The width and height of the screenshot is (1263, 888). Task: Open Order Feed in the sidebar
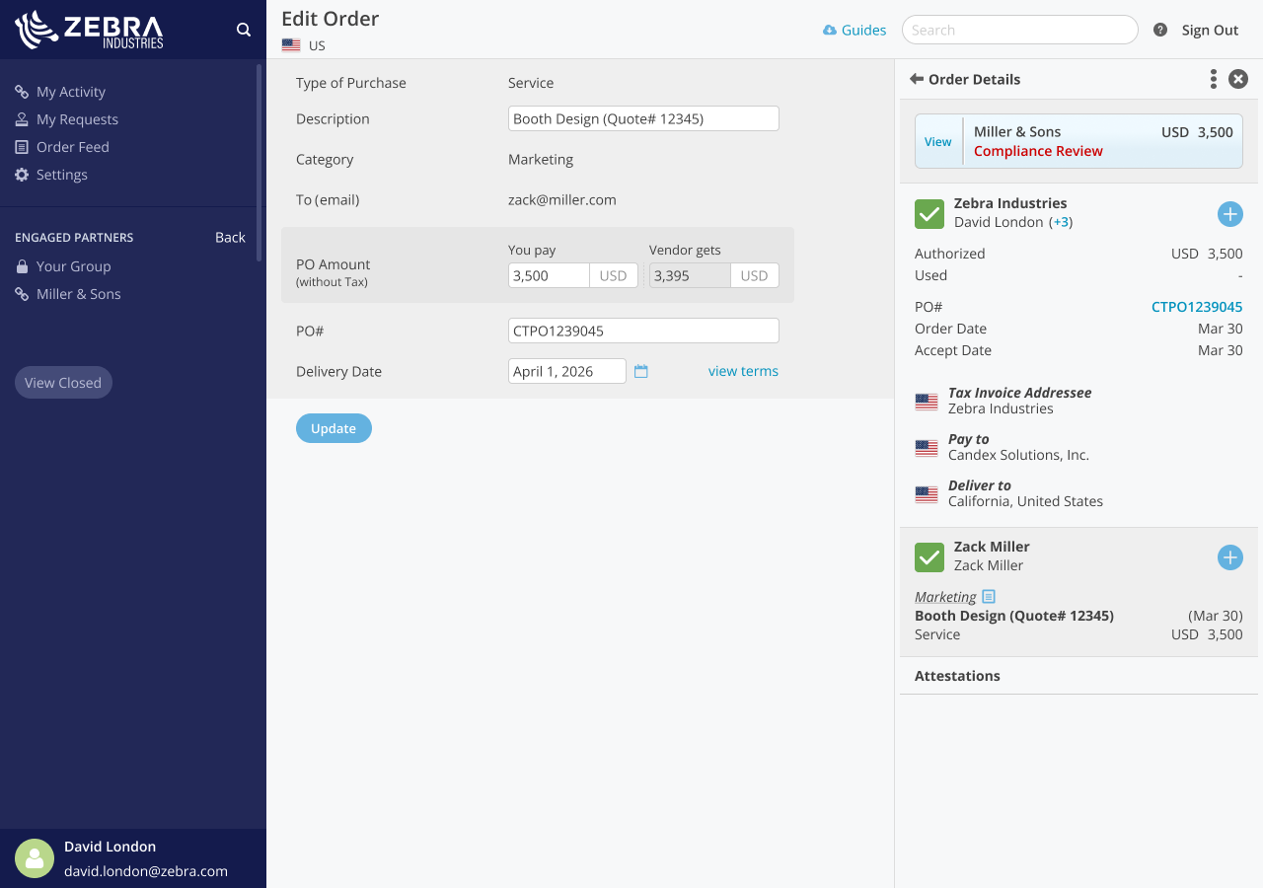[x=73, y=147]
